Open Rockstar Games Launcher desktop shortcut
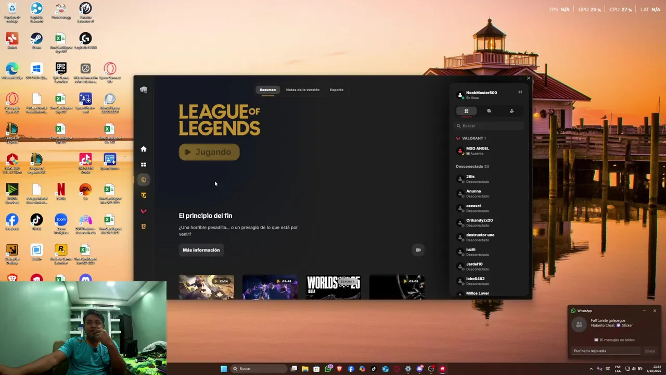The image size is (666, 375). pyautogui.click(x=61, y=254)
